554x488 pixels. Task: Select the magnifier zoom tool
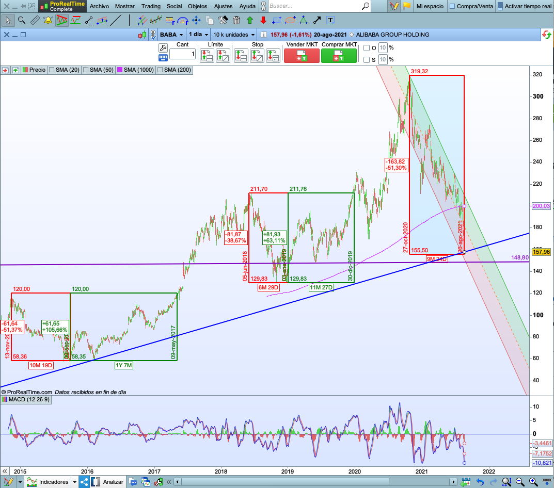point(22,21)
